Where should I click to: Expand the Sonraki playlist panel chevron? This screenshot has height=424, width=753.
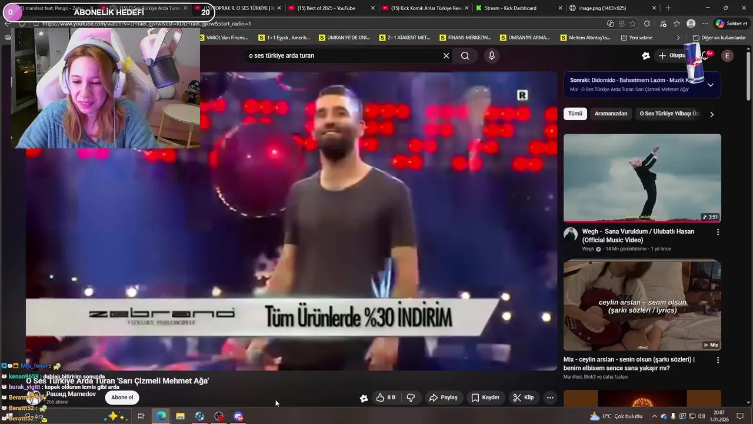(710, 85)
